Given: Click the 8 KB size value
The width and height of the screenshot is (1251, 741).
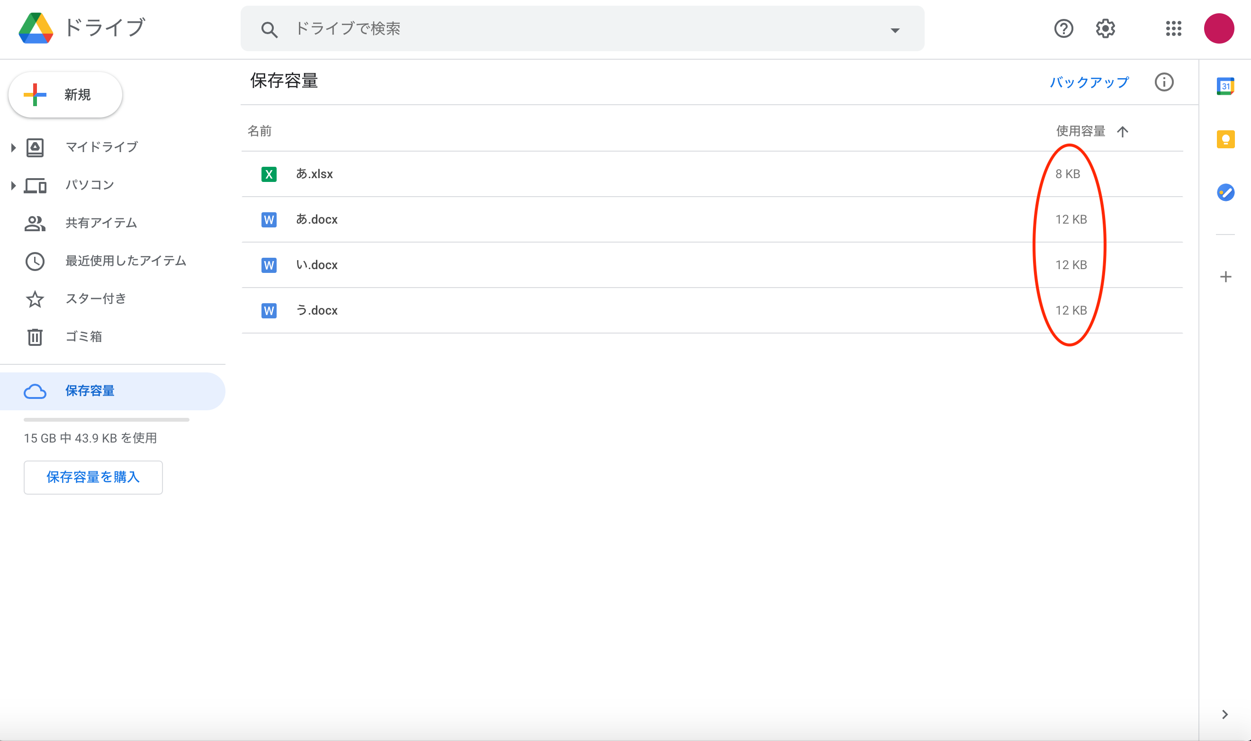Looking at the screenshot, I should [x=1067, y=174].
